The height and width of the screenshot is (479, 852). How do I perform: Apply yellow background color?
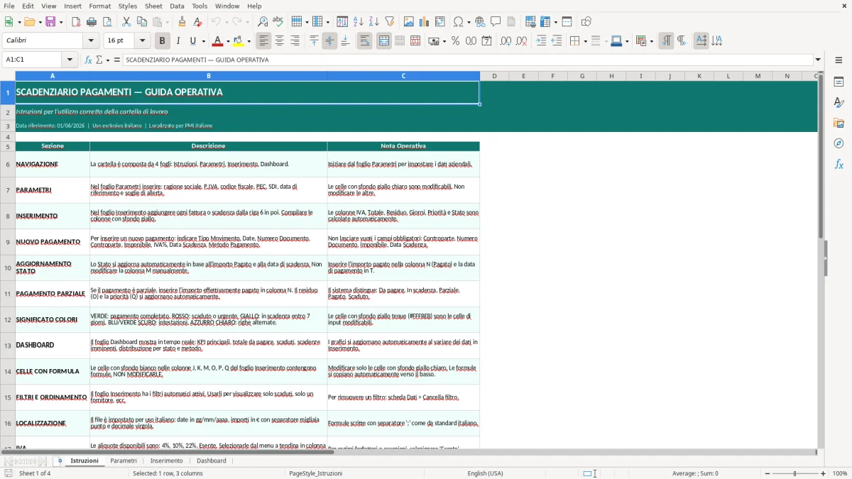click(x=239, y=41)
